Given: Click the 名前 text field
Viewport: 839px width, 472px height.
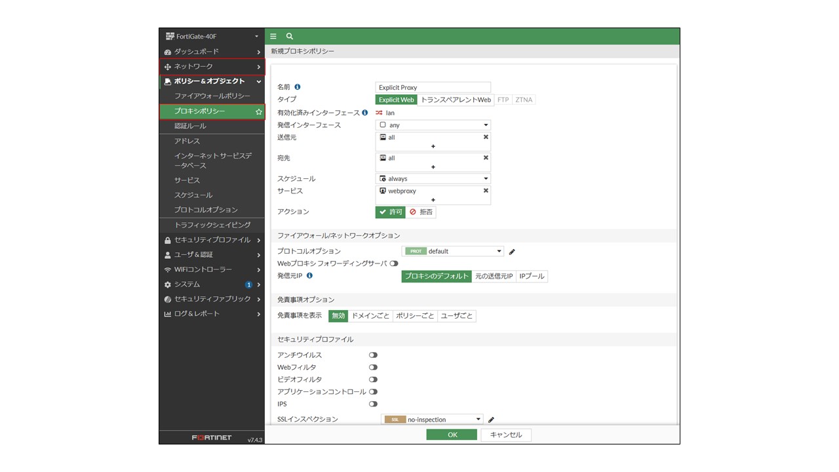Looking at the screenshot, I should pos(433,87).
